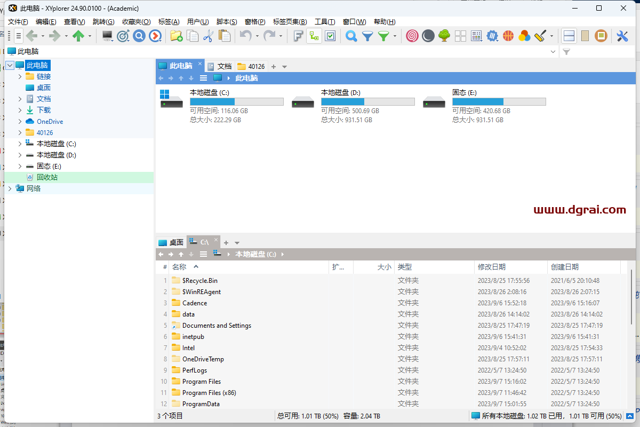The image size is (640, 427).
Task: Toggle dark mode with the moon icon
Action: (428, 36)
